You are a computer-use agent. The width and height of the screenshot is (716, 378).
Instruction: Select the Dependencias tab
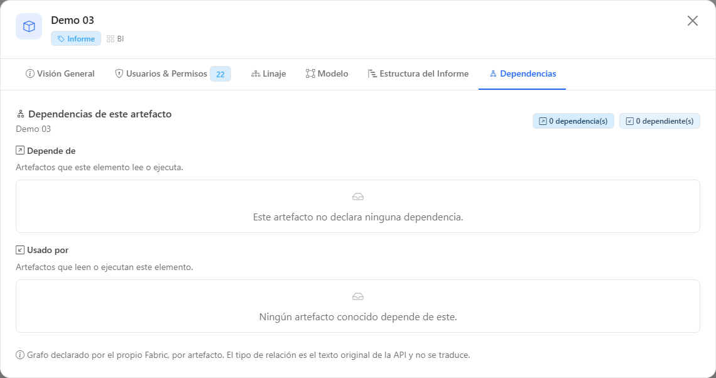point(523,73)
